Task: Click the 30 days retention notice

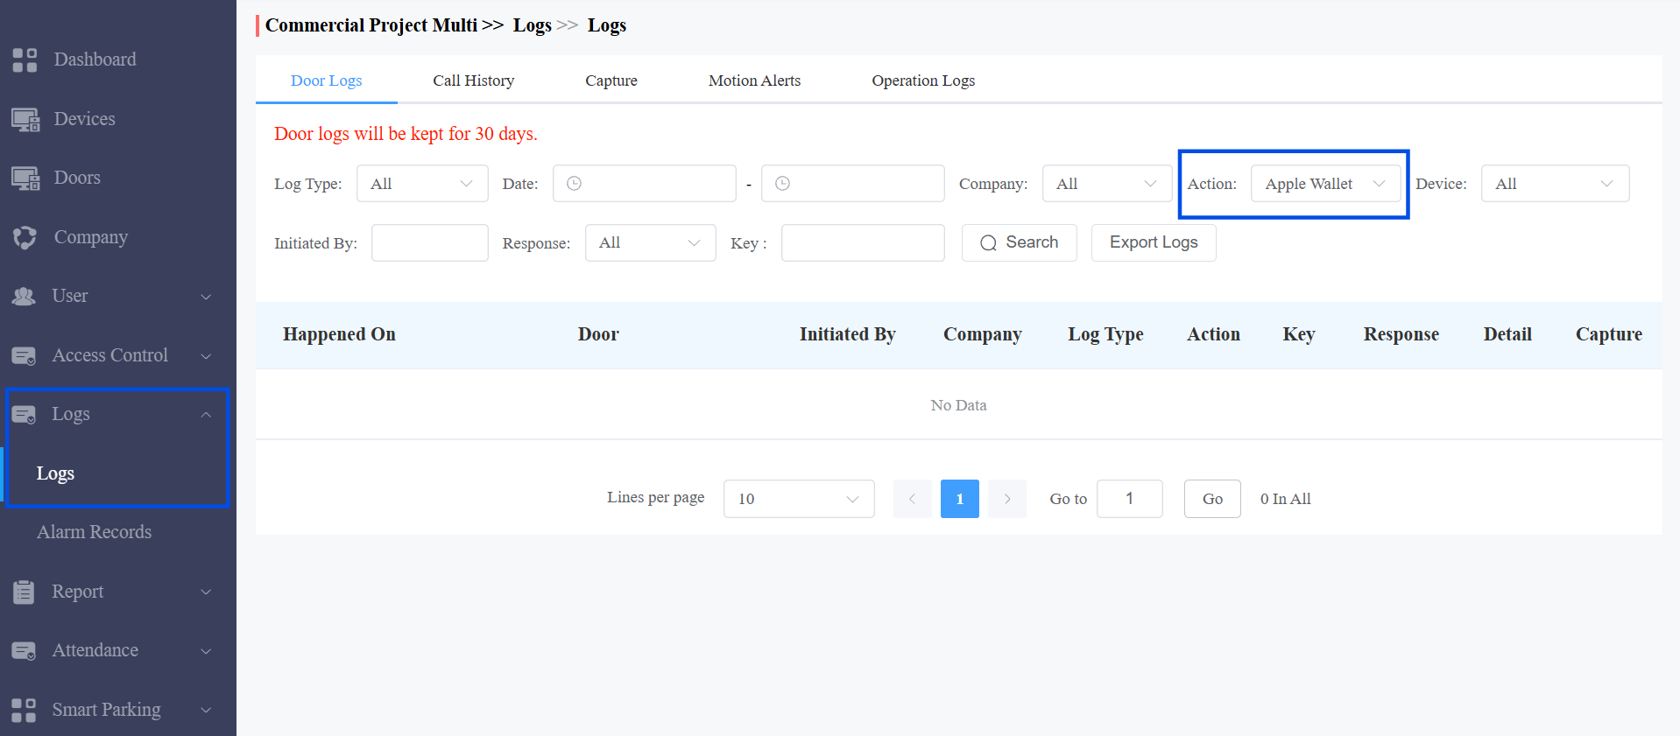Action: tap(406, 134)
